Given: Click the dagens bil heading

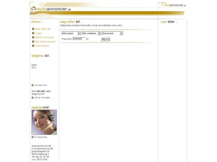Looking at the screenshot, I should [x=41, y=56].
